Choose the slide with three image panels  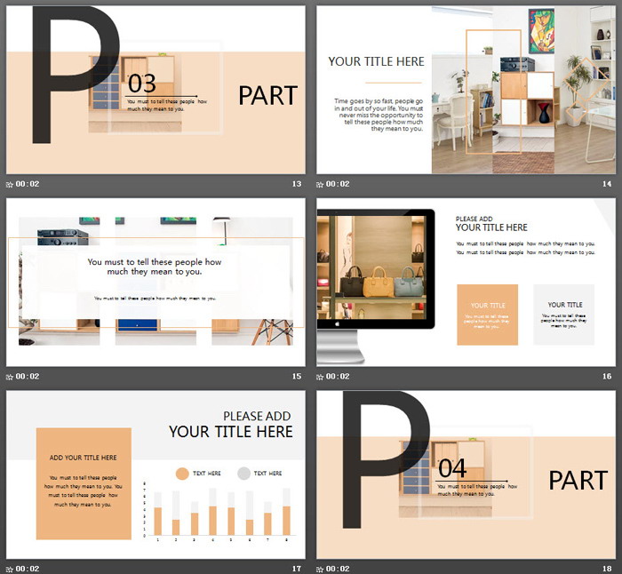coord(155,282)
